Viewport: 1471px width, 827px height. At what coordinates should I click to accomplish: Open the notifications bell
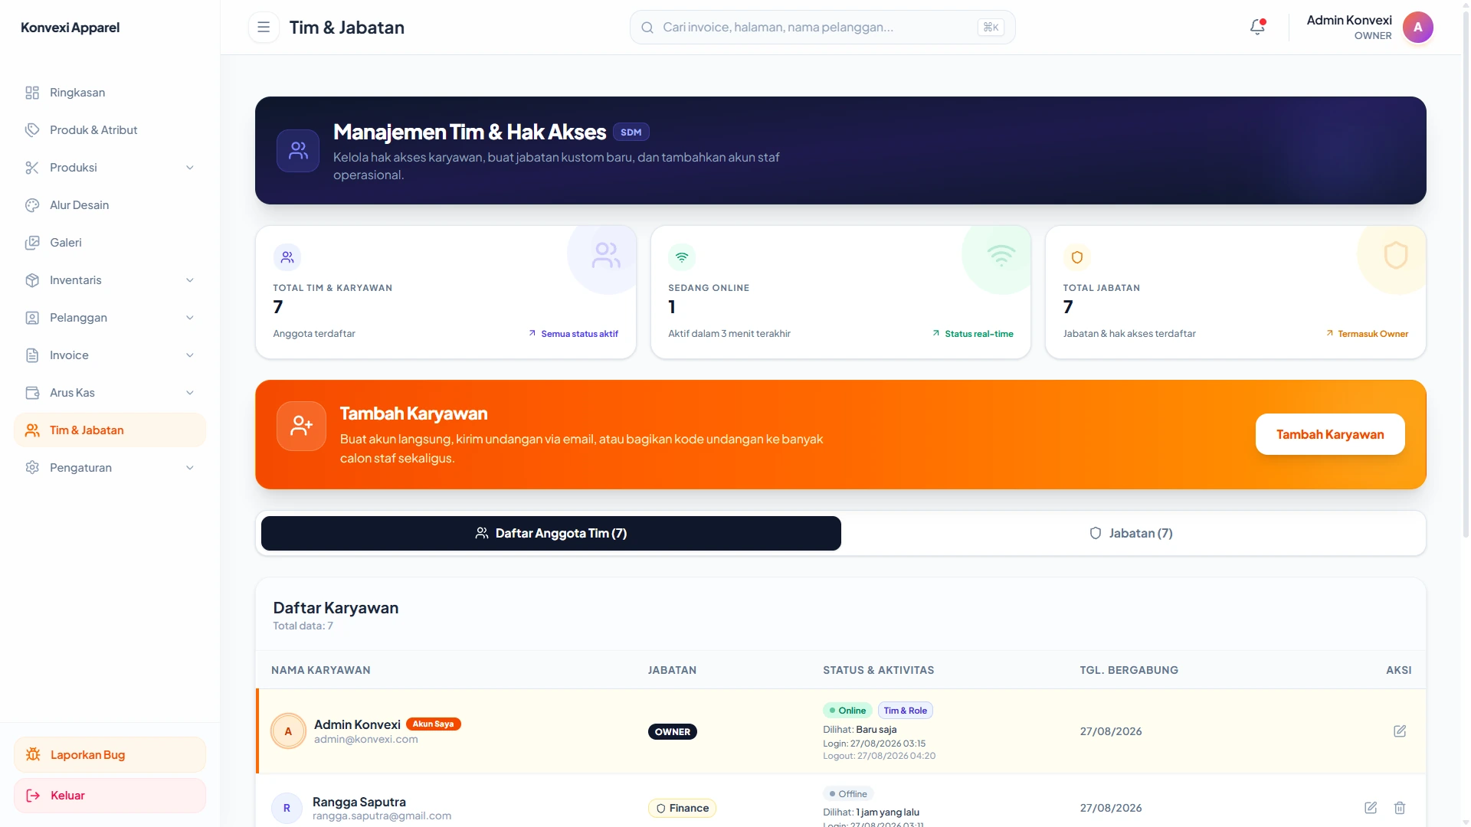tap(1257, 27)
